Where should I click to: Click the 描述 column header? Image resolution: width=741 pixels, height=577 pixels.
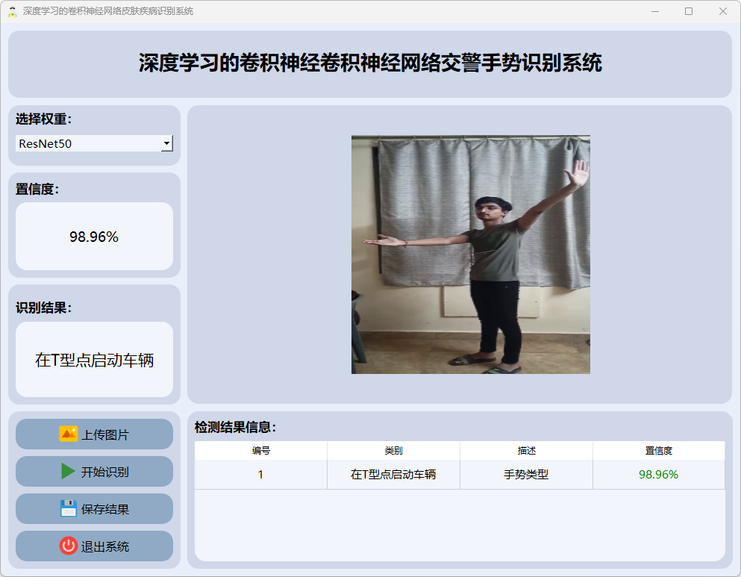(x=526, y=451)
